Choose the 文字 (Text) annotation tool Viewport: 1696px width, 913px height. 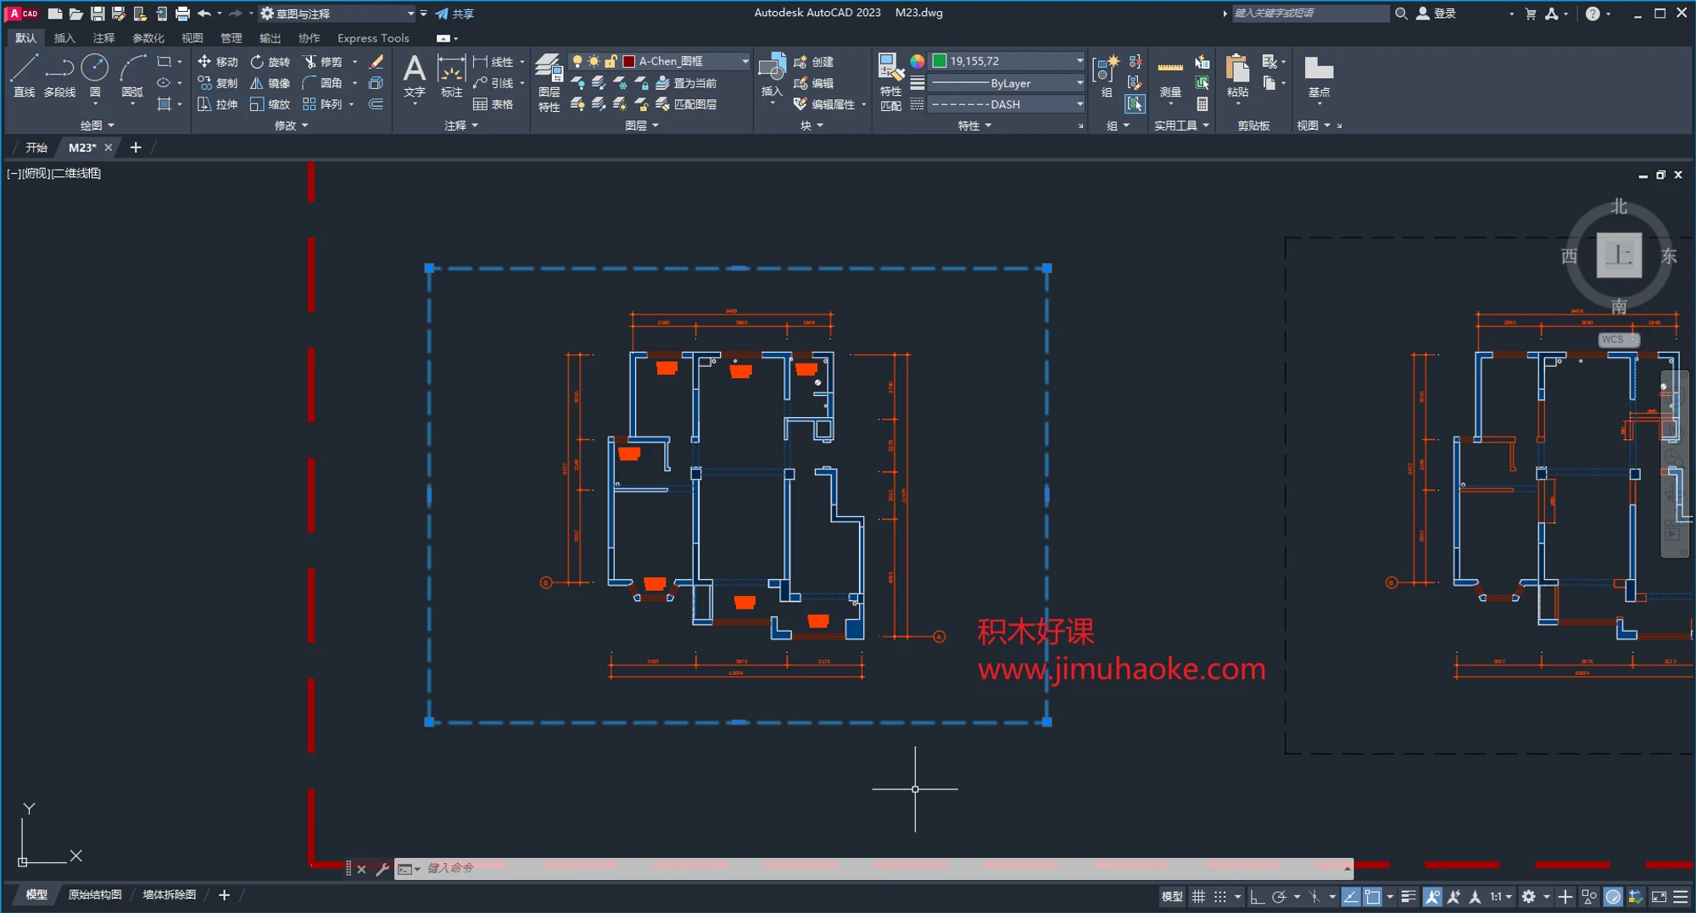coord(414,76)
